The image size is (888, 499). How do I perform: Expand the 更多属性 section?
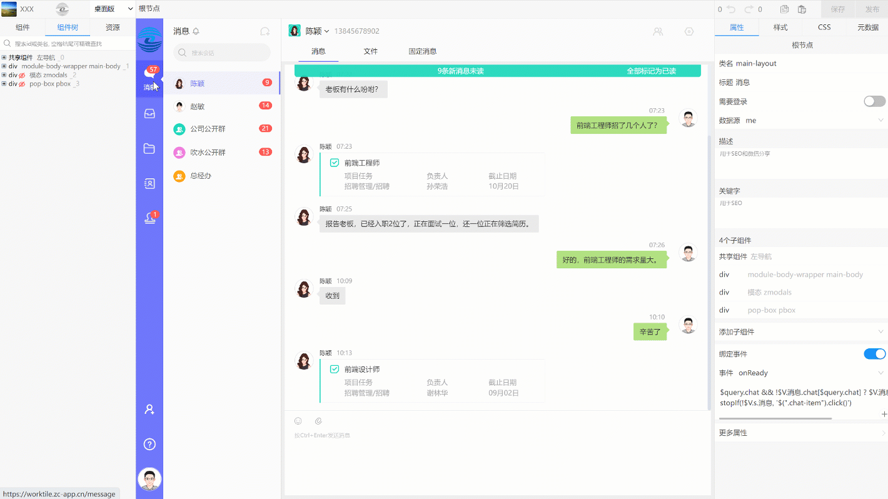(801, 433)
